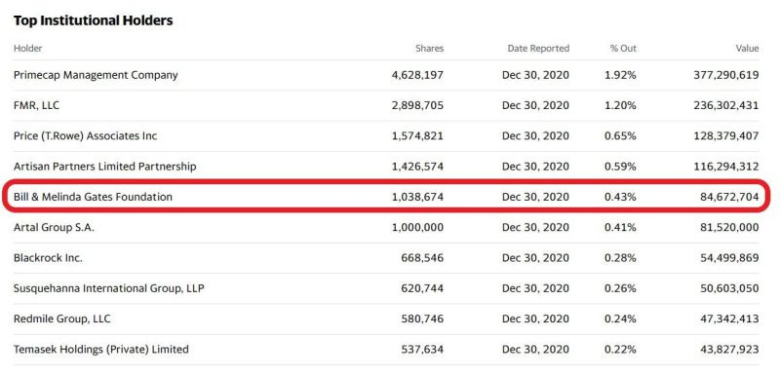The height and width of the screenshot is (376, 780).
Task: Open Primecap Management Company holder
Action: (96, 75)
